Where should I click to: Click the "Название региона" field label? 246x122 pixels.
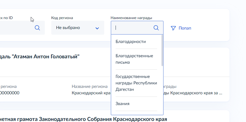tap(90, 87)
